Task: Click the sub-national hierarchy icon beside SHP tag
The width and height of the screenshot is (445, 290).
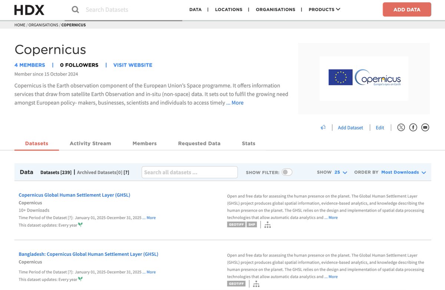Action: [x=268, y=224]
